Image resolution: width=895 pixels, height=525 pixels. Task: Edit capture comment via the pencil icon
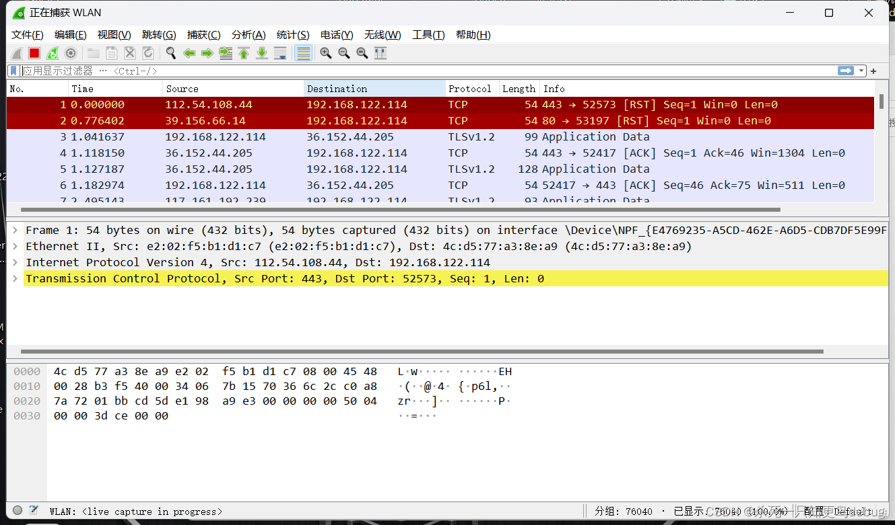pos(33,510)
